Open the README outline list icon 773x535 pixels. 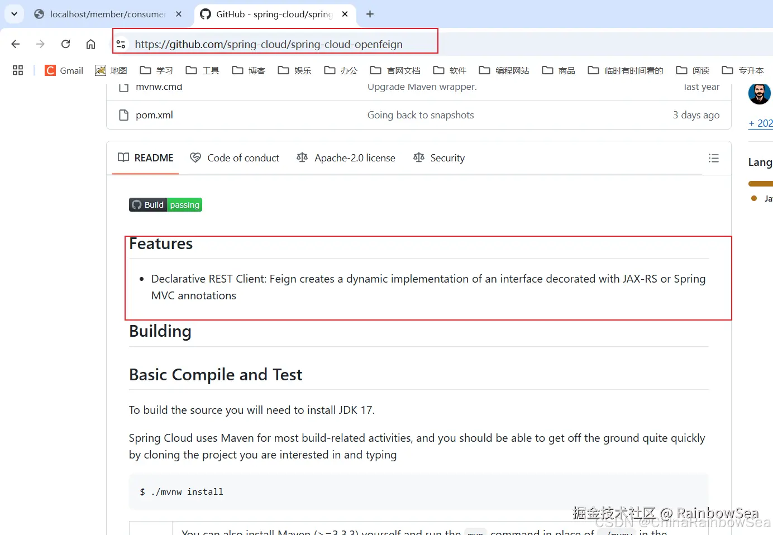pos(714,158)
